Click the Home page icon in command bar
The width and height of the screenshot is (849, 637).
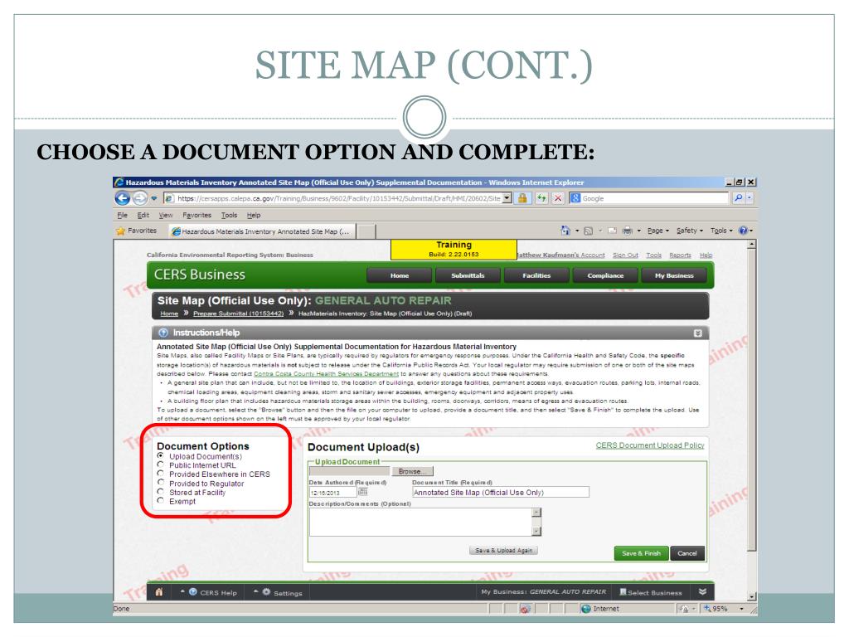click(x=565, y=231)
